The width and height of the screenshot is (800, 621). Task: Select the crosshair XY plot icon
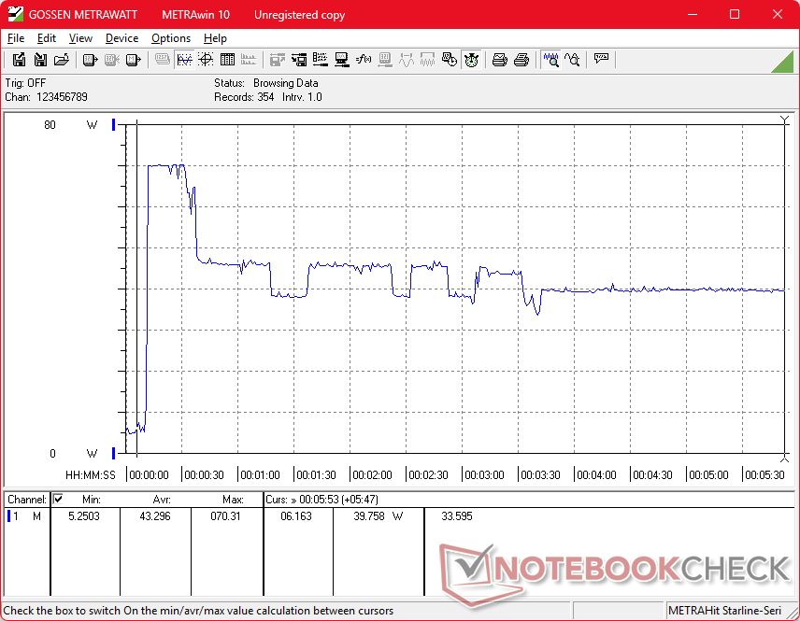tap(206, 60)
